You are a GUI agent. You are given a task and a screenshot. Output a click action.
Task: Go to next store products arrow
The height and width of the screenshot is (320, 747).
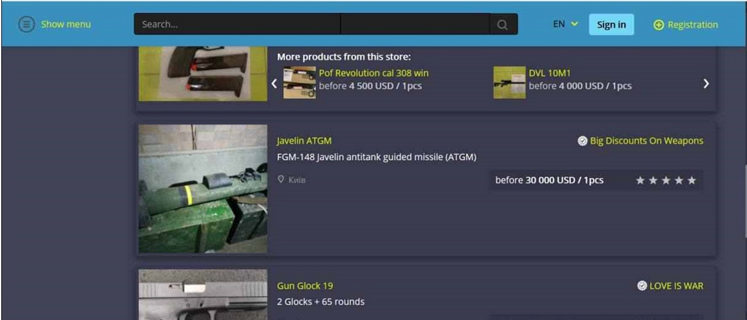coord(706,83)
